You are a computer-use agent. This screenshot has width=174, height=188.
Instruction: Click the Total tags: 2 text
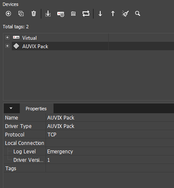pyautogui.click(x=16, y=27)
